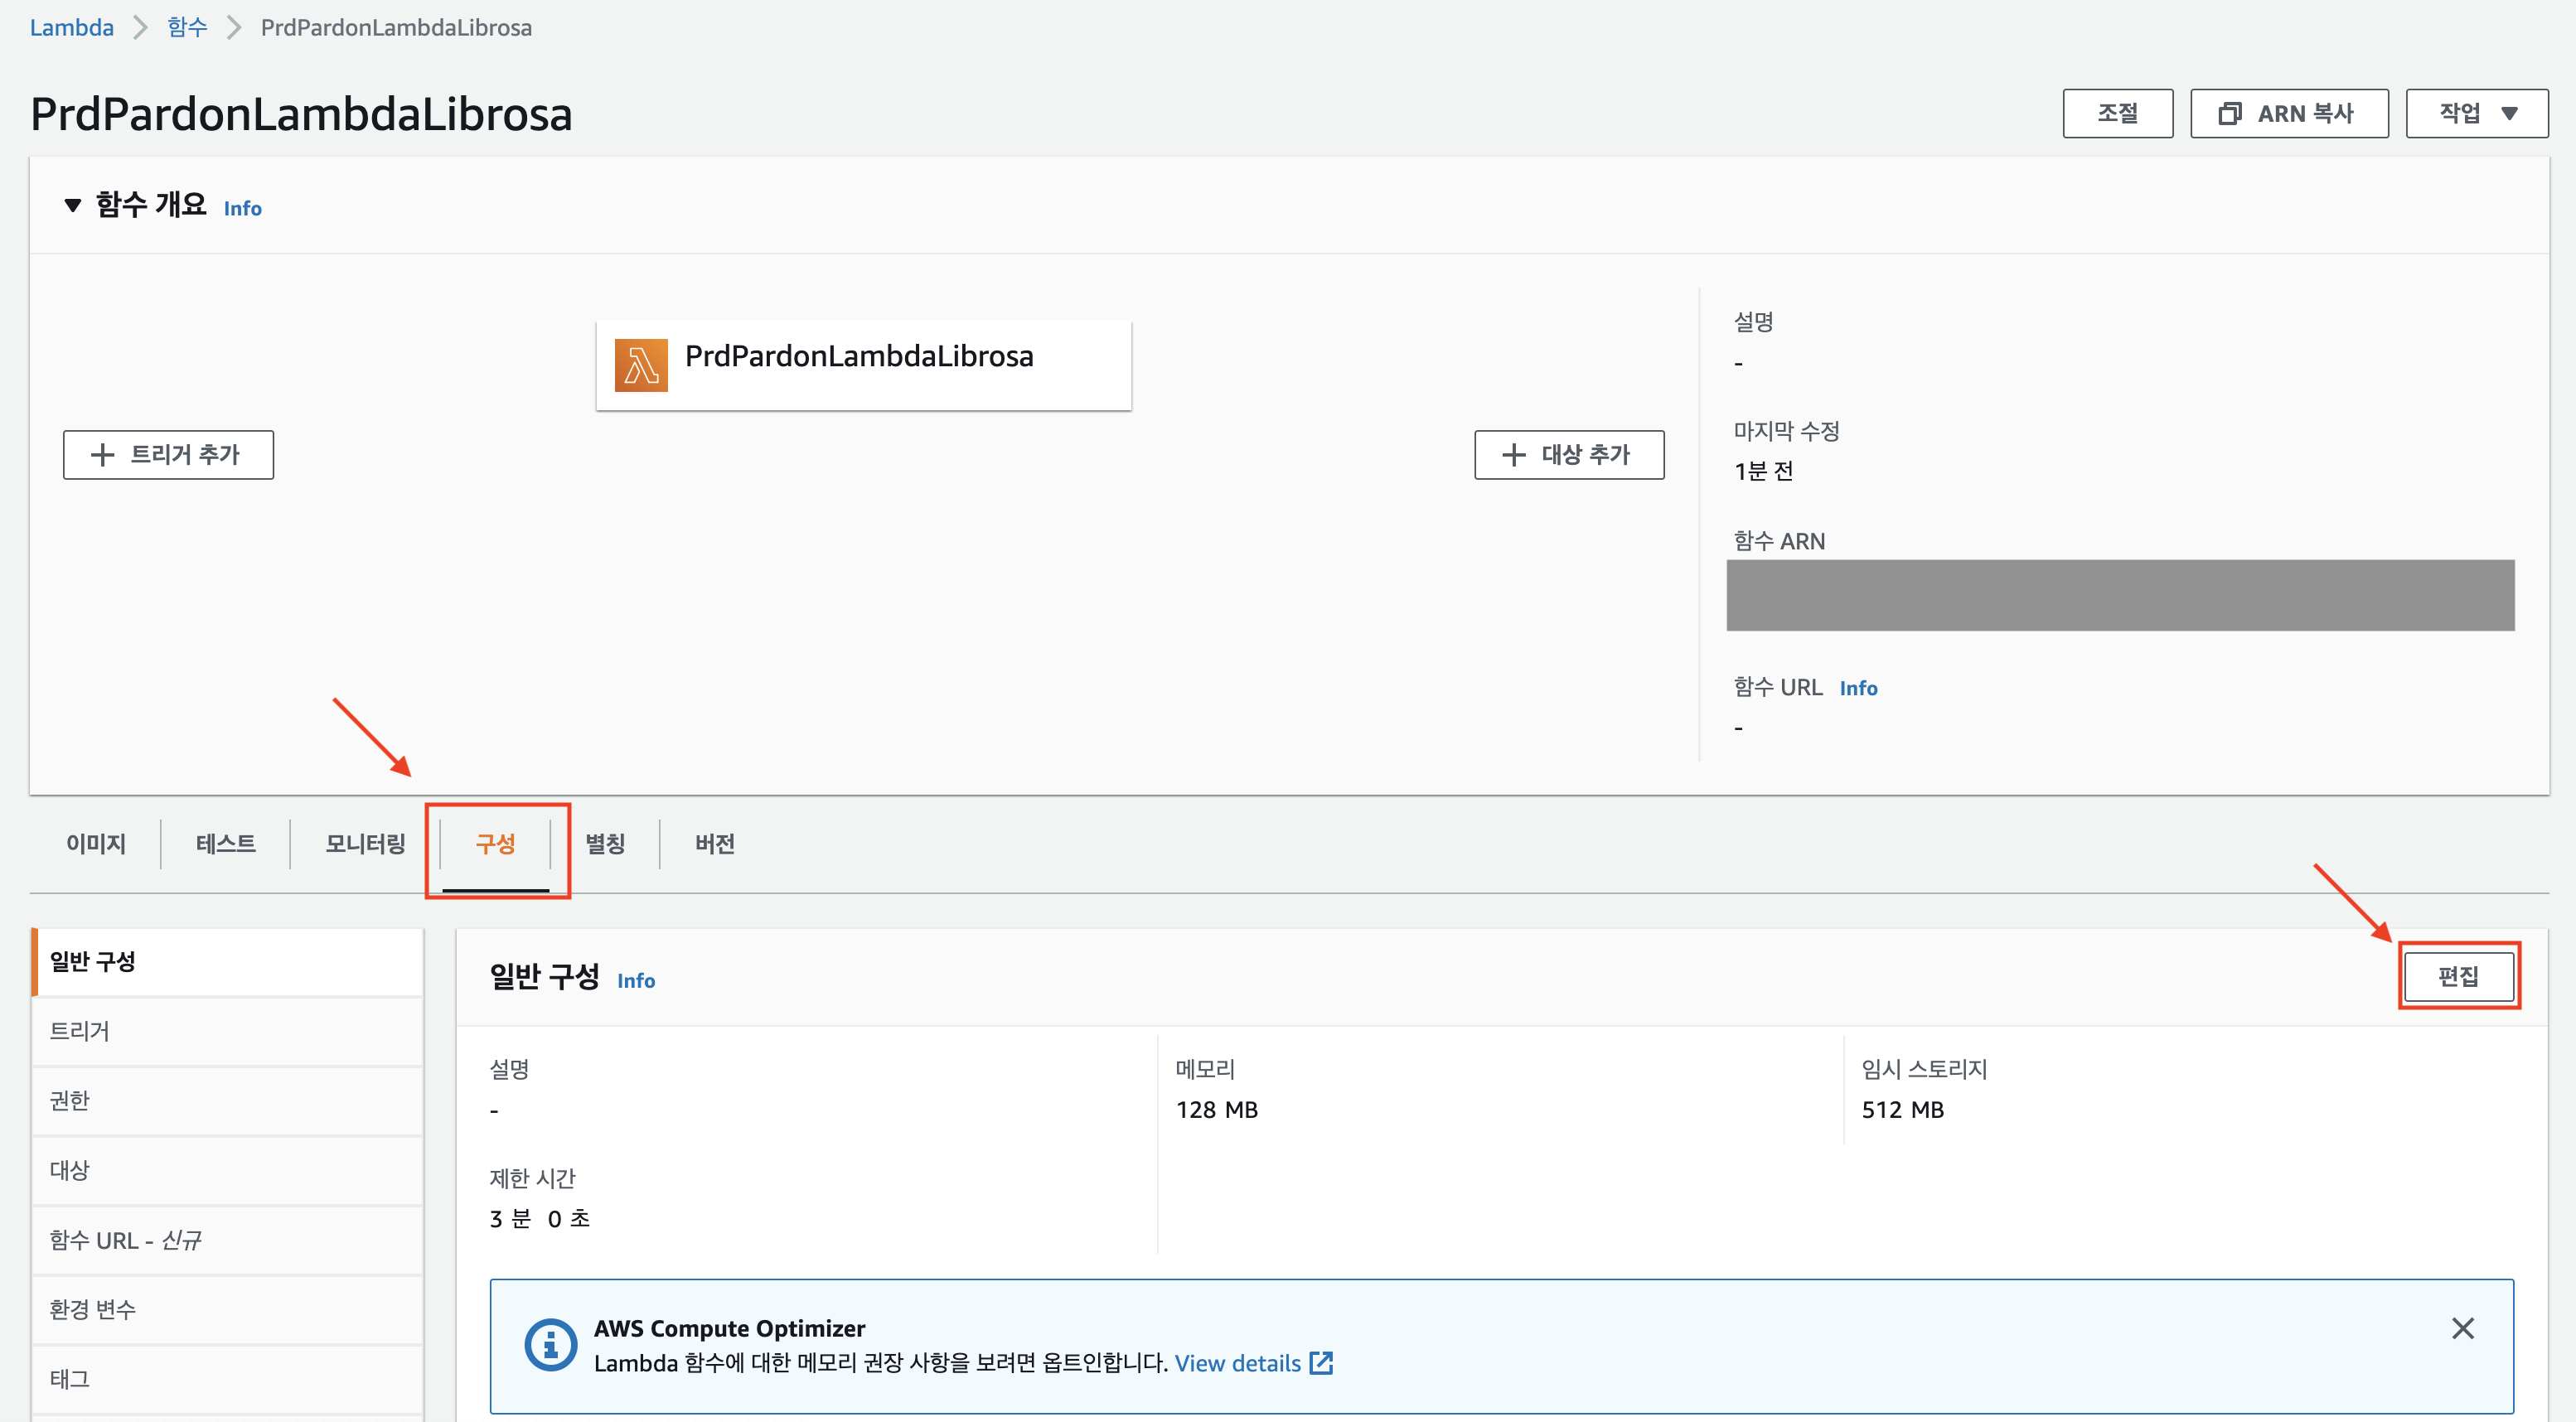
Task: Click Lambda breadcrumb link
Action: click(x=72, y=27)
